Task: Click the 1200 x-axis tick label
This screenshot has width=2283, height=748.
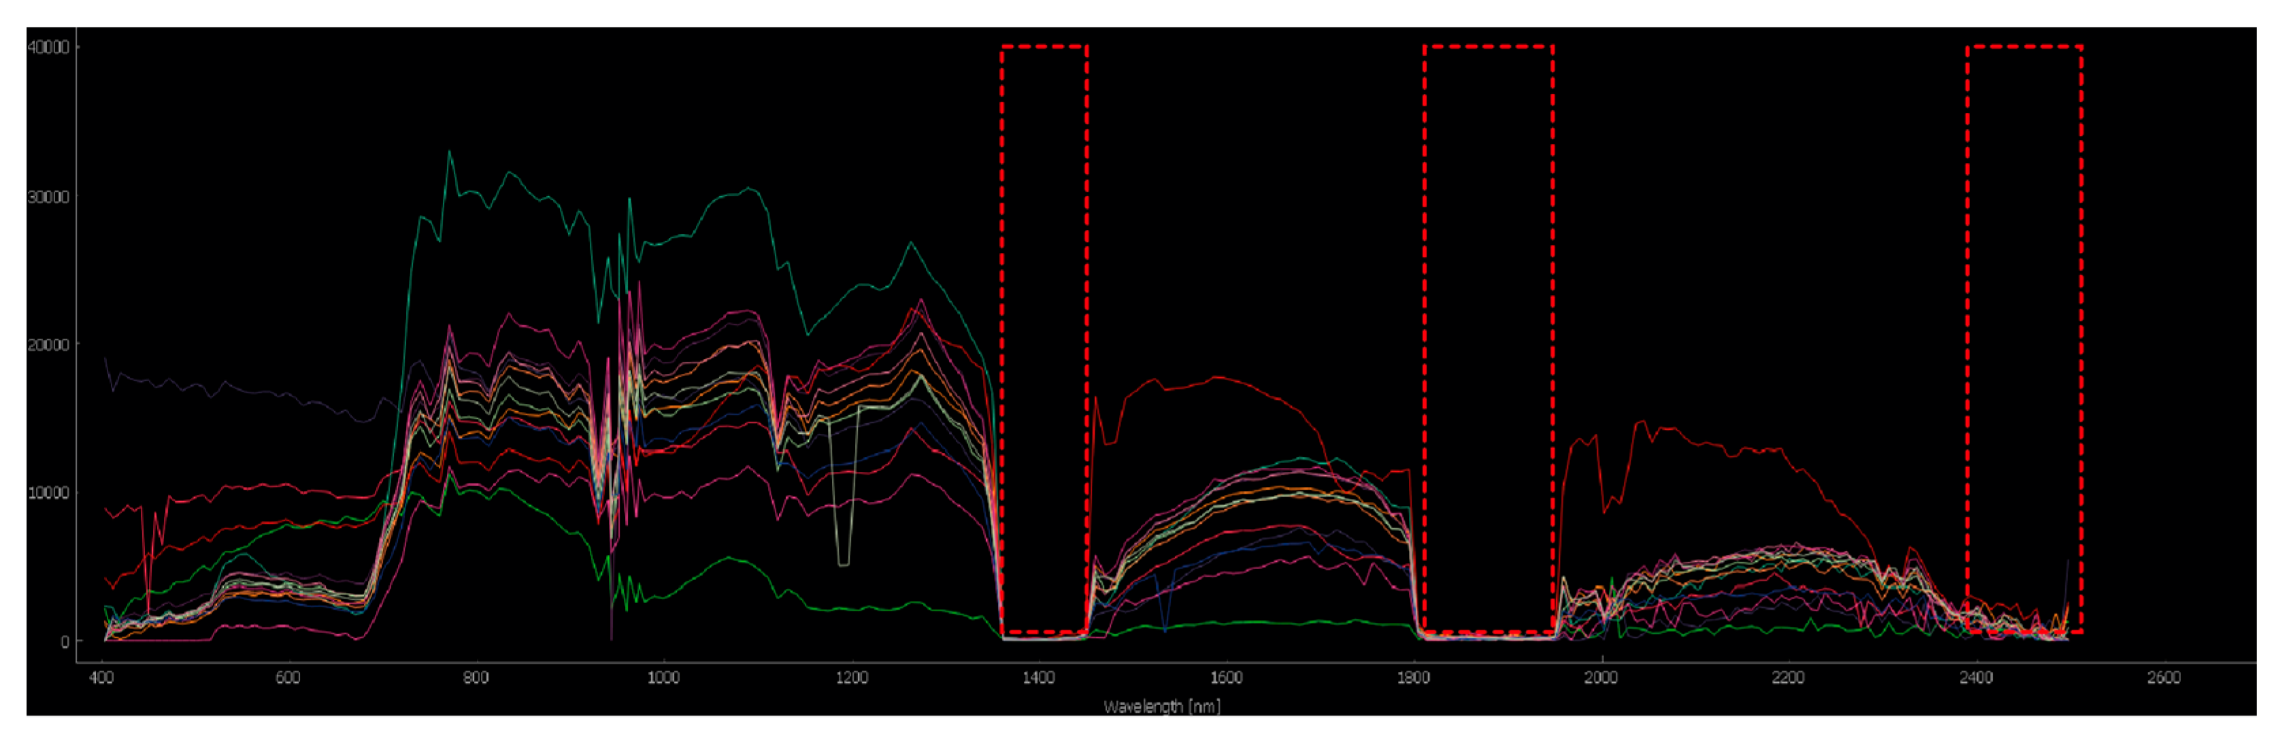Action: 851,678
